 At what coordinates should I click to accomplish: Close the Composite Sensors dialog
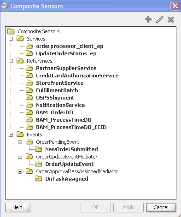(175, 6)
